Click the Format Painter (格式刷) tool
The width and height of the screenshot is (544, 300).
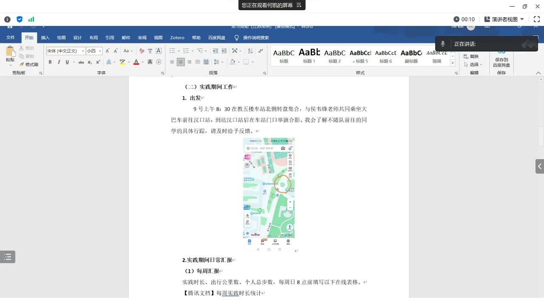click(28, 65)
